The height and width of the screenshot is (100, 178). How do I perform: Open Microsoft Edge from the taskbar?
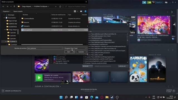(92, 97)
